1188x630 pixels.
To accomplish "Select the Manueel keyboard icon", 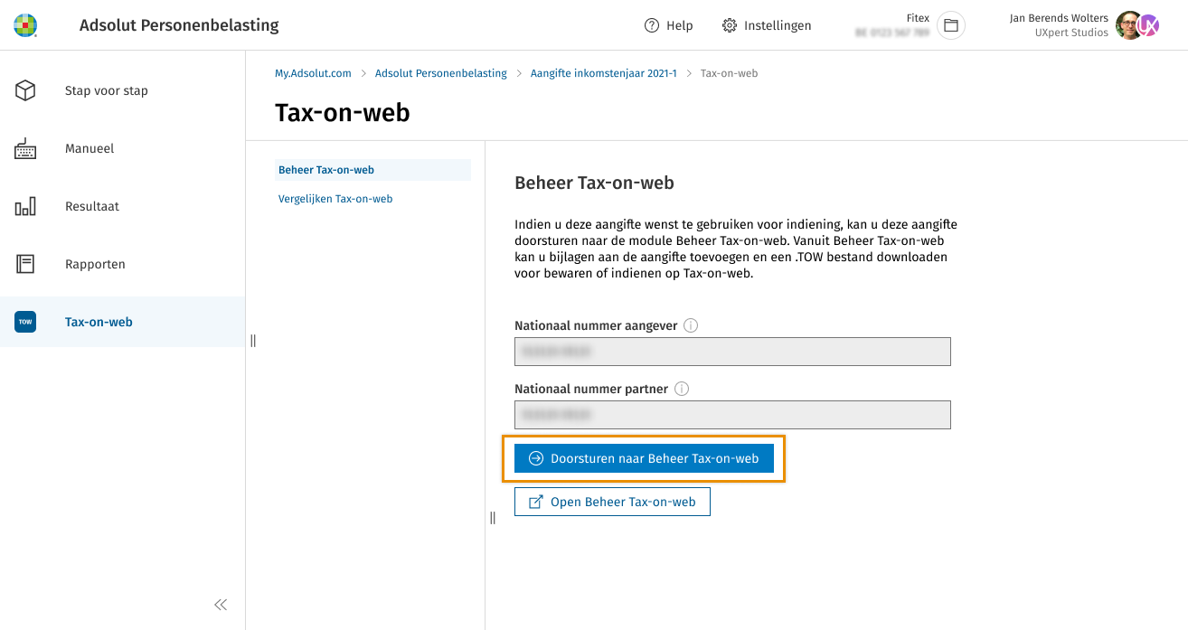I will (25, 149).
